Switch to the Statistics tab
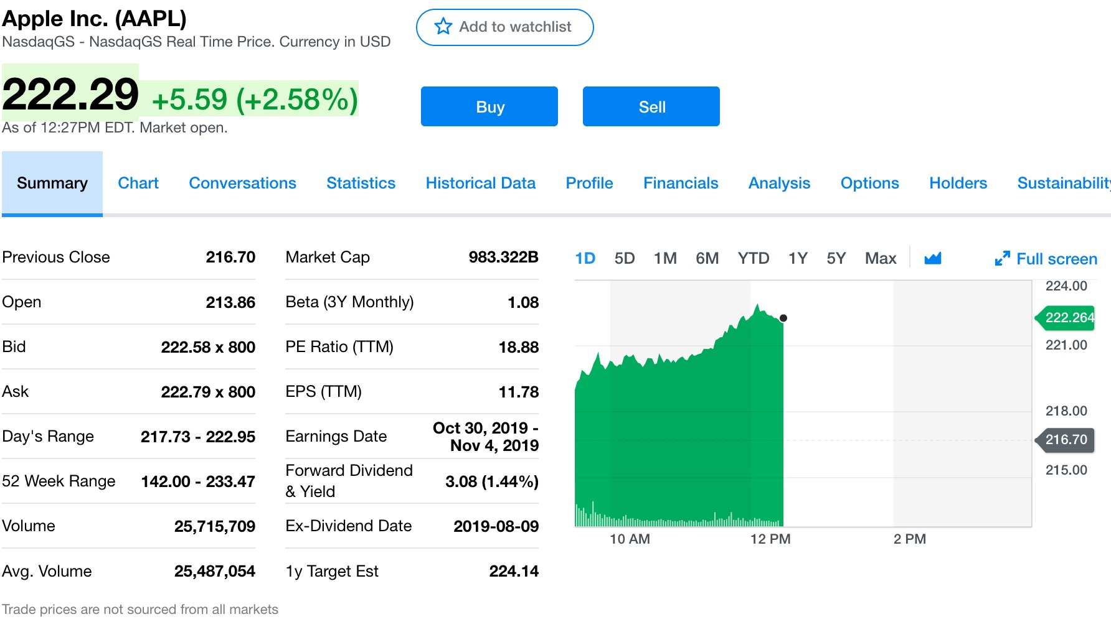Image resolution: width=1111 pixels, height=627 pixels. pyautogui.click(x=361, y=183)
